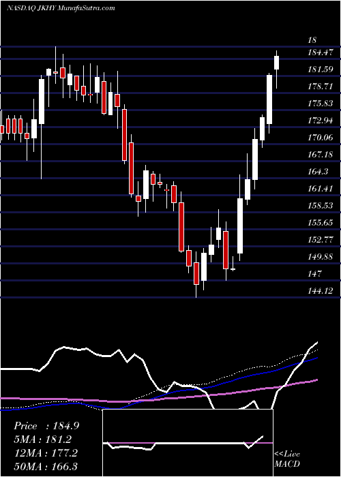Image resolution: width=341 pixels, height=477 pixels.
Task: Click the 50MA : 166.3 readout
Action: point(45,466)
